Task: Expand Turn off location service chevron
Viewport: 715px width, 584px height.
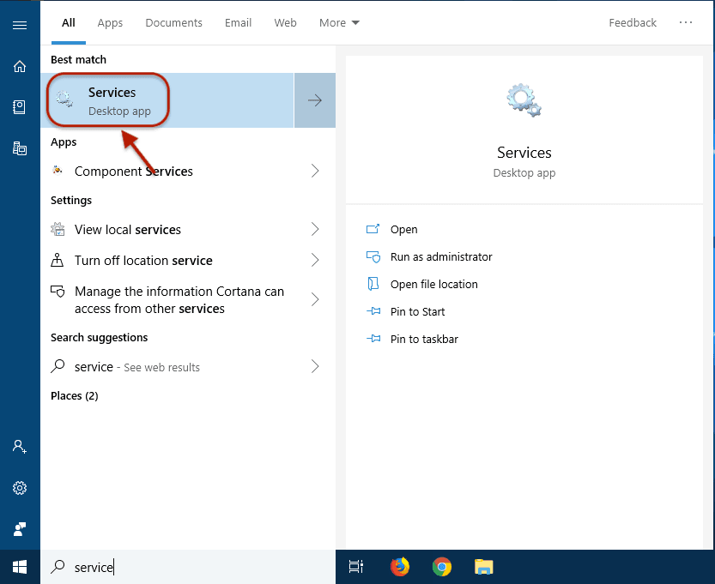Action: click(315, 260)
